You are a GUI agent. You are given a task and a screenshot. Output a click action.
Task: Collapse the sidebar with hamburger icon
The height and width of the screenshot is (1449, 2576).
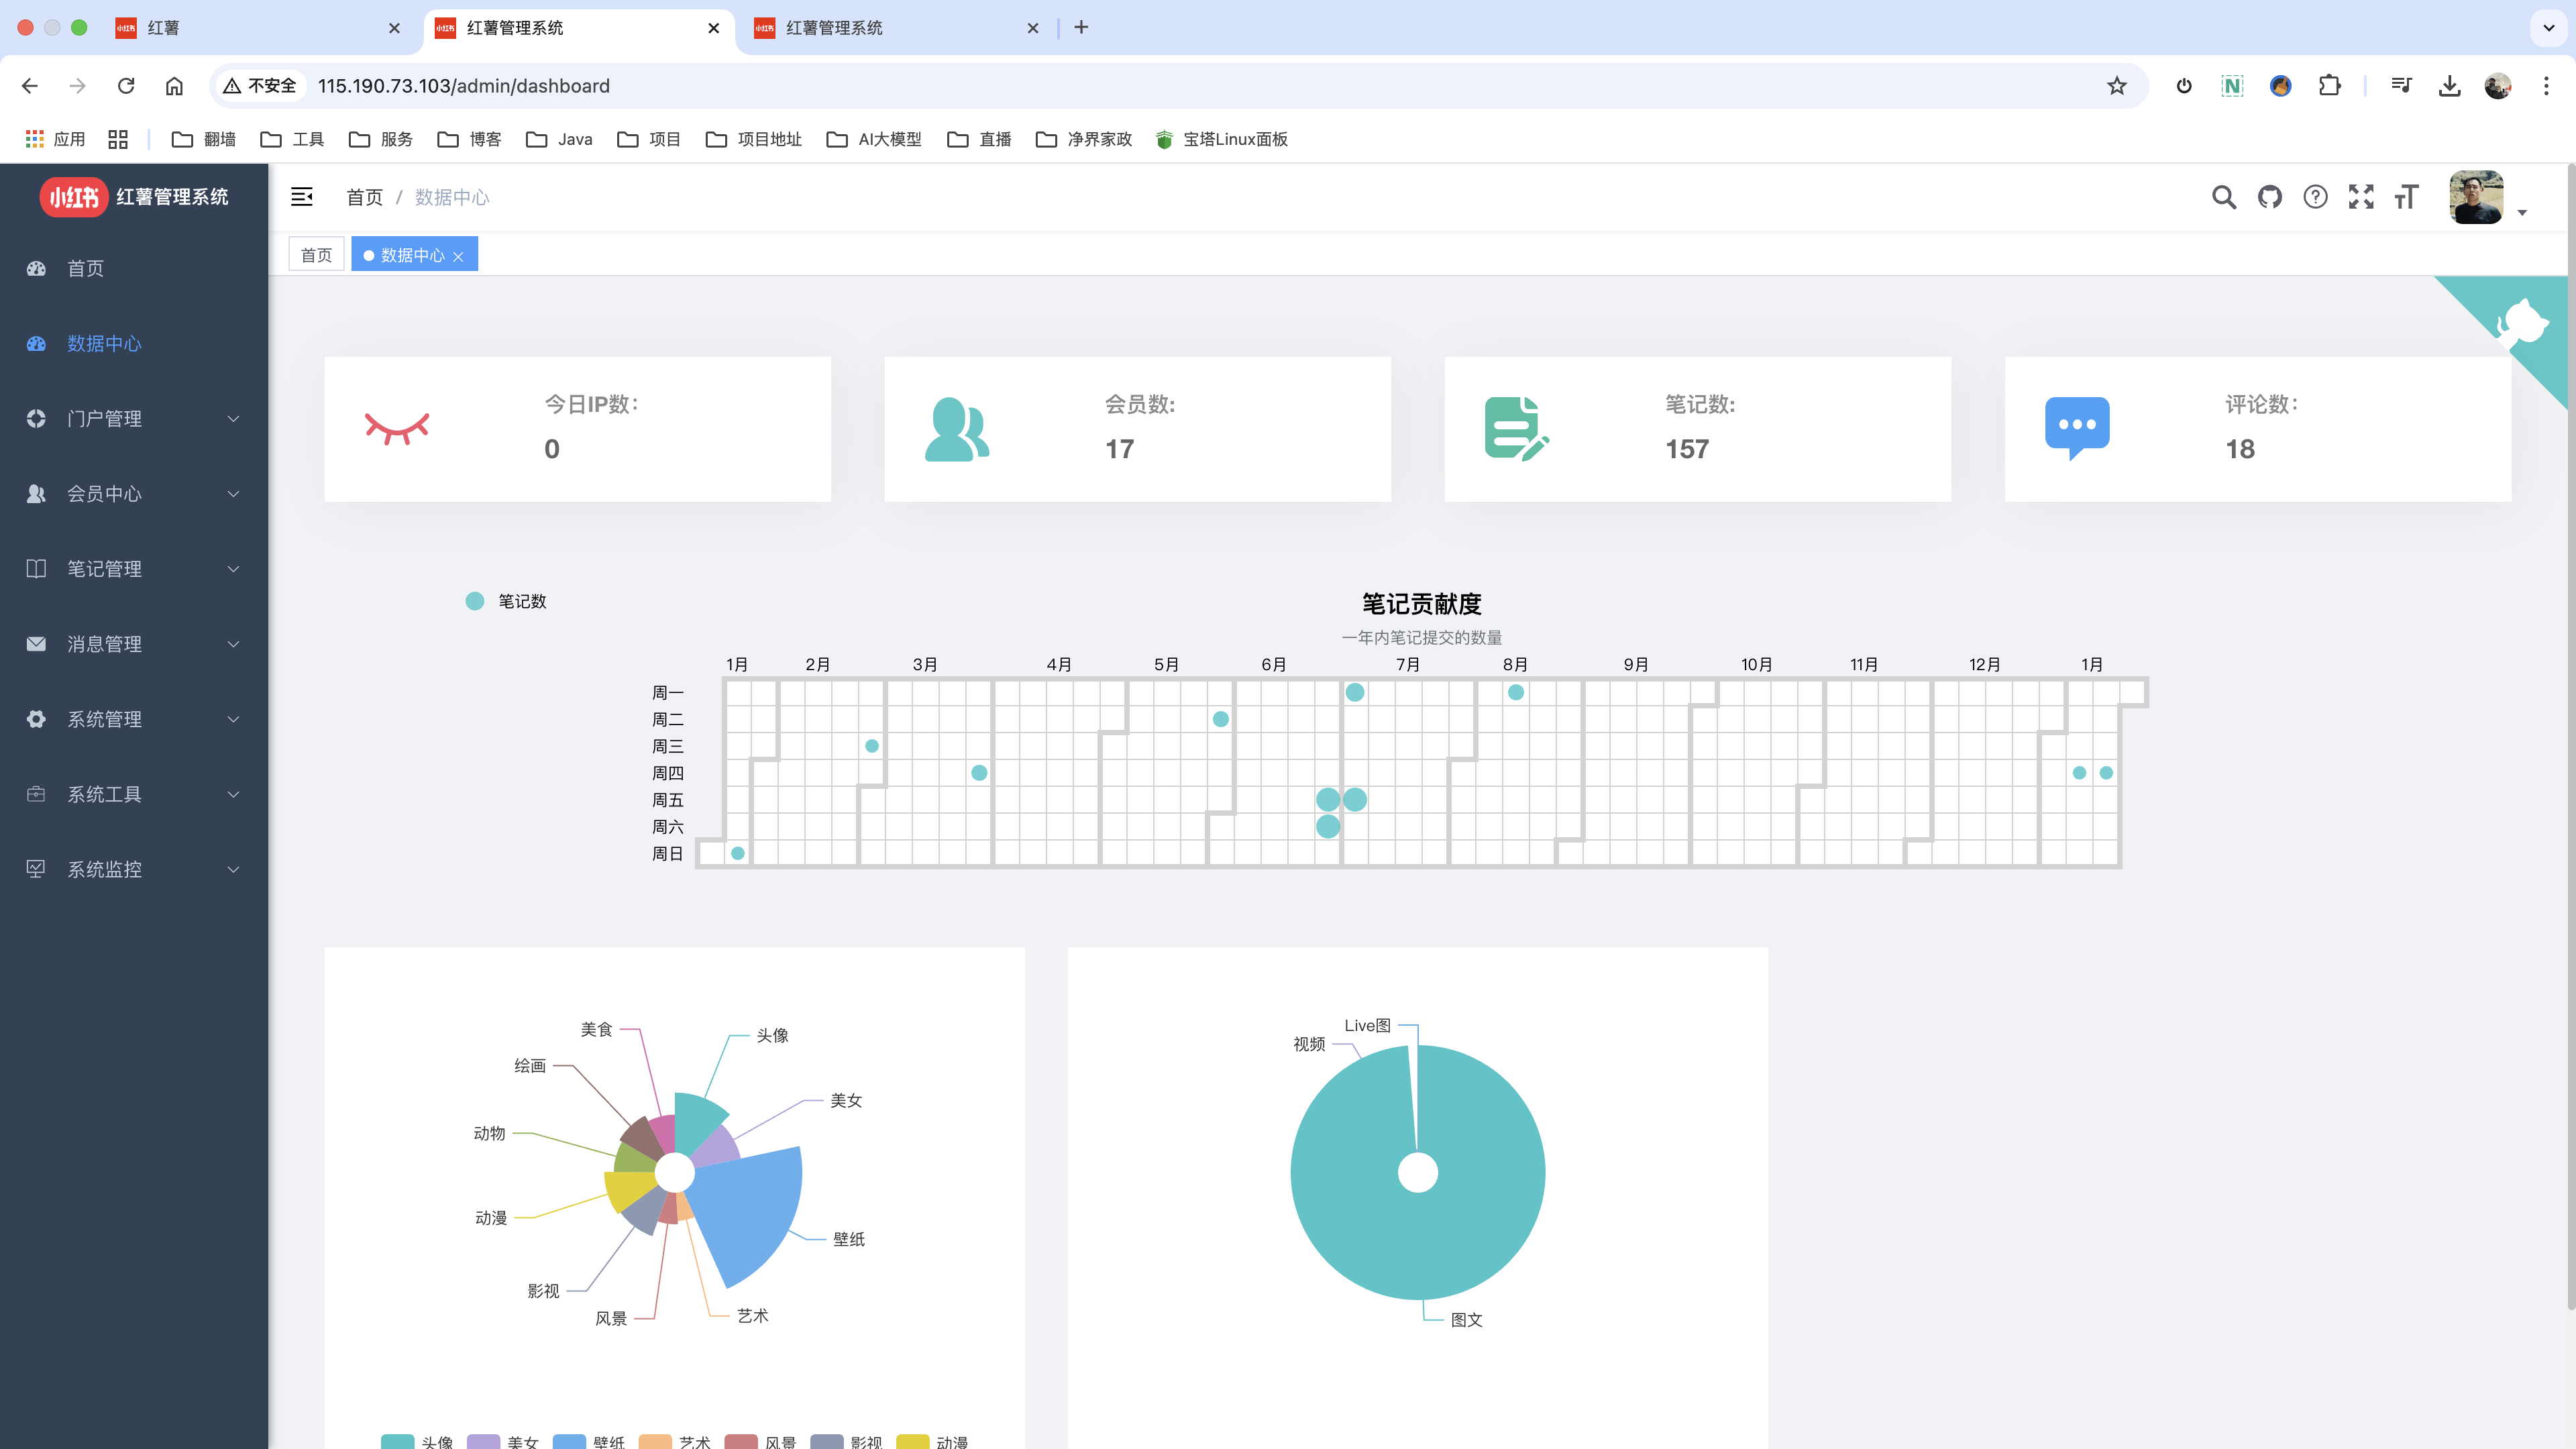point(302,197)
